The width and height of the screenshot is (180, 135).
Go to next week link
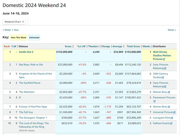tap(172, 30)
